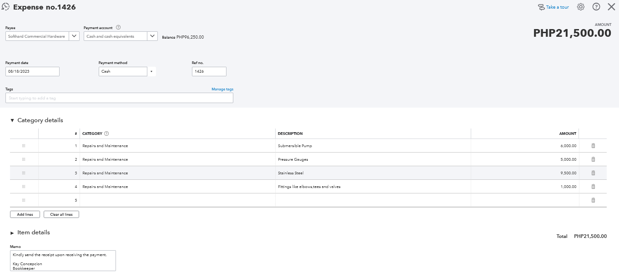Select category cell of line 3
The height and width of the screenshot is (272, 619).
pos(177,173)
